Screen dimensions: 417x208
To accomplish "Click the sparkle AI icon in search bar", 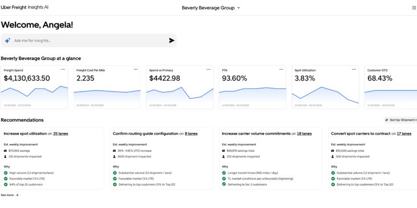I will point(7,41).
